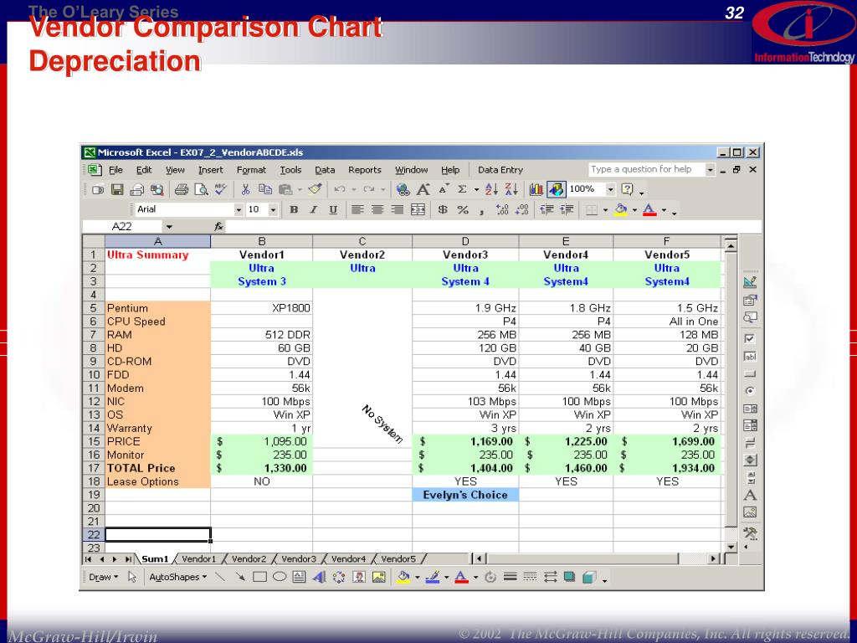857x643 pixels.
Task: Select the Arrow drawing tool
Action: [x=240, y=578]
